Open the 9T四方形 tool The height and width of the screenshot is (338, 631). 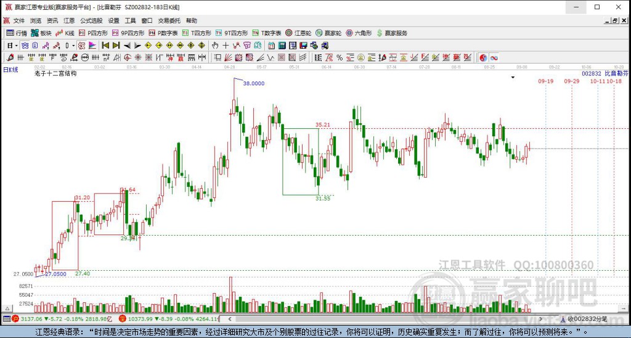232,33
